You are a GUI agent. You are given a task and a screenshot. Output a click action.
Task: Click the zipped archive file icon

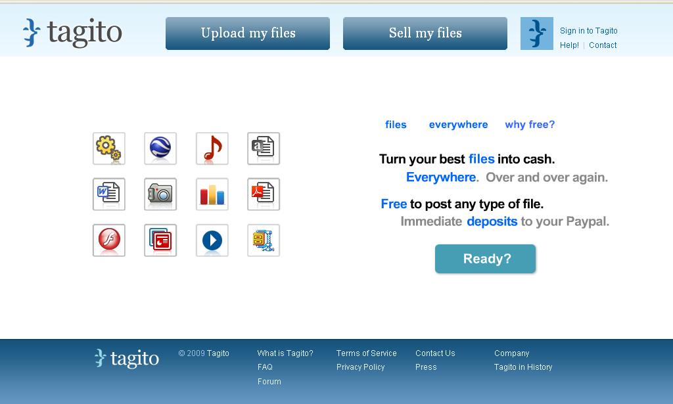click(264, 240)
